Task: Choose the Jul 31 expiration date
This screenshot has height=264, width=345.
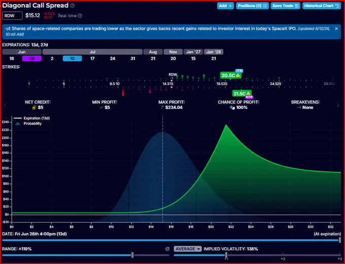Action: 133,59
